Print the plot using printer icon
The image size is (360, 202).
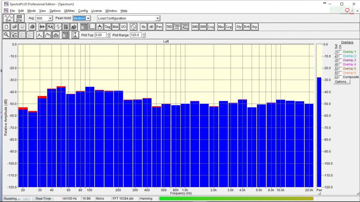click(32, 27)
